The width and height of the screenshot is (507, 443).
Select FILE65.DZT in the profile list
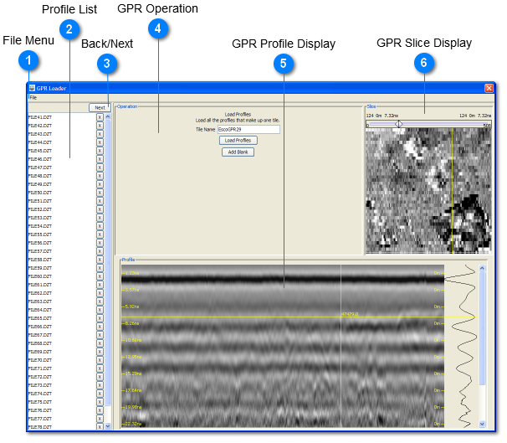pyautogui.click(x=40, y=318)
